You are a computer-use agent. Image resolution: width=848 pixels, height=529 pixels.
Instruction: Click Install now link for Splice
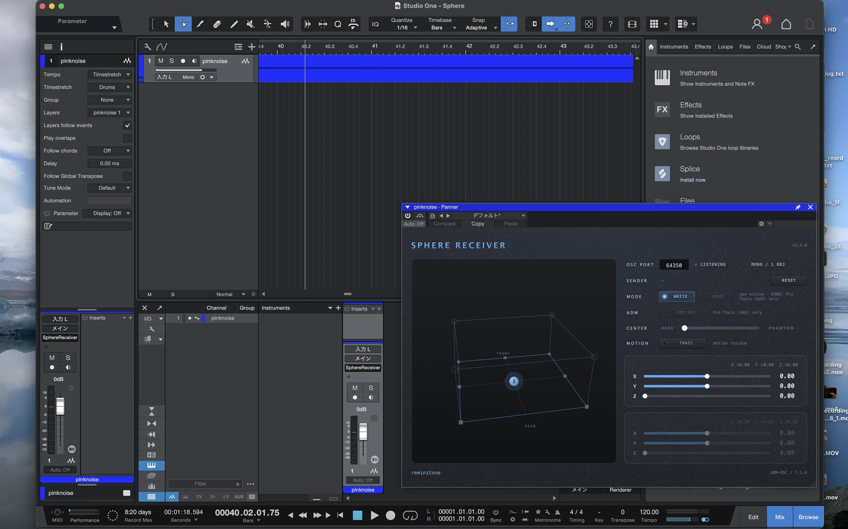tap(692, 180)
